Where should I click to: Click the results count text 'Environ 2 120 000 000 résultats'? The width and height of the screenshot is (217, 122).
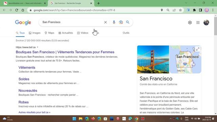tap(33, 41)
